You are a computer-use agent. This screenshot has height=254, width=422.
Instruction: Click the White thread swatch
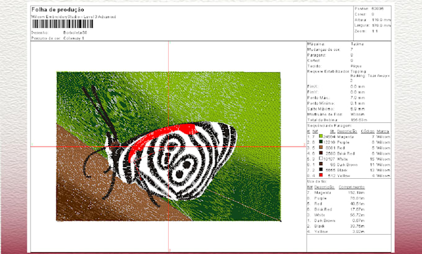click(x=321, y=159)
